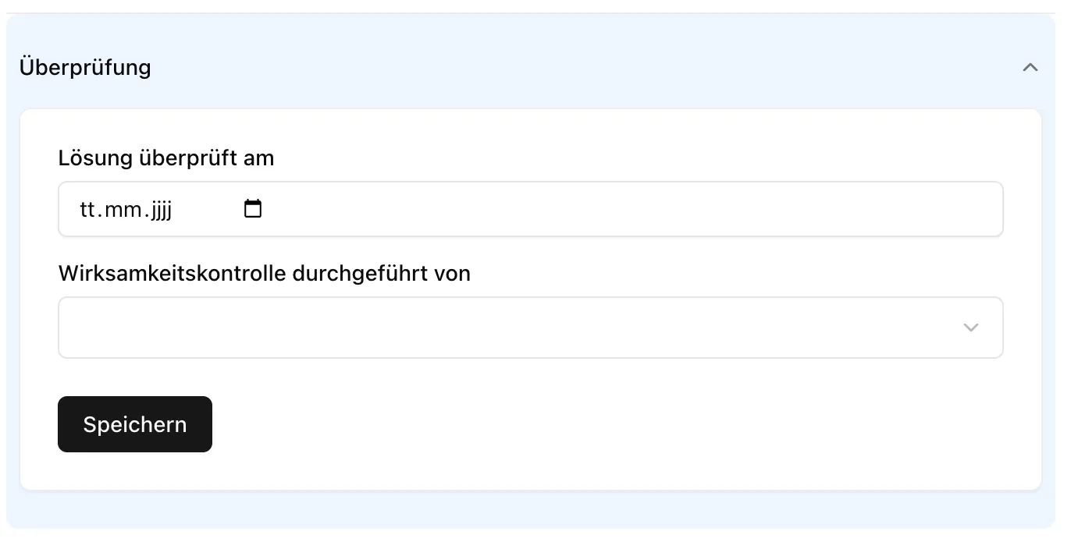The width and height of the screenshot is (1071, 549).
Task: Click the label Wirksamkeitskontrolle durchgeführt von
Action: pyautogui.click(x=264, y=273)
